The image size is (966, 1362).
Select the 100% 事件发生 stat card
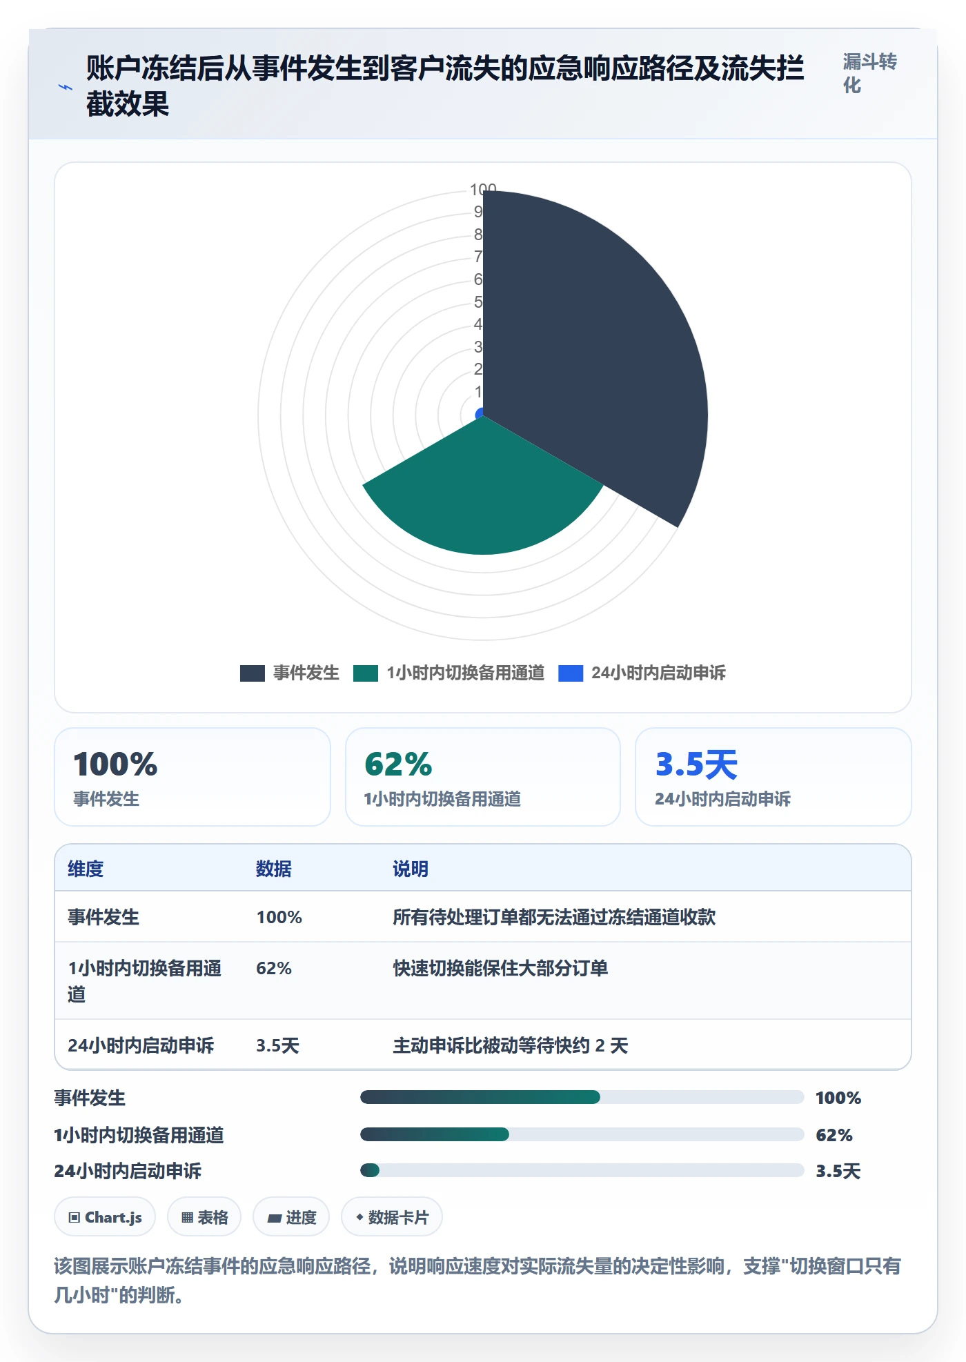pos(193,777)
